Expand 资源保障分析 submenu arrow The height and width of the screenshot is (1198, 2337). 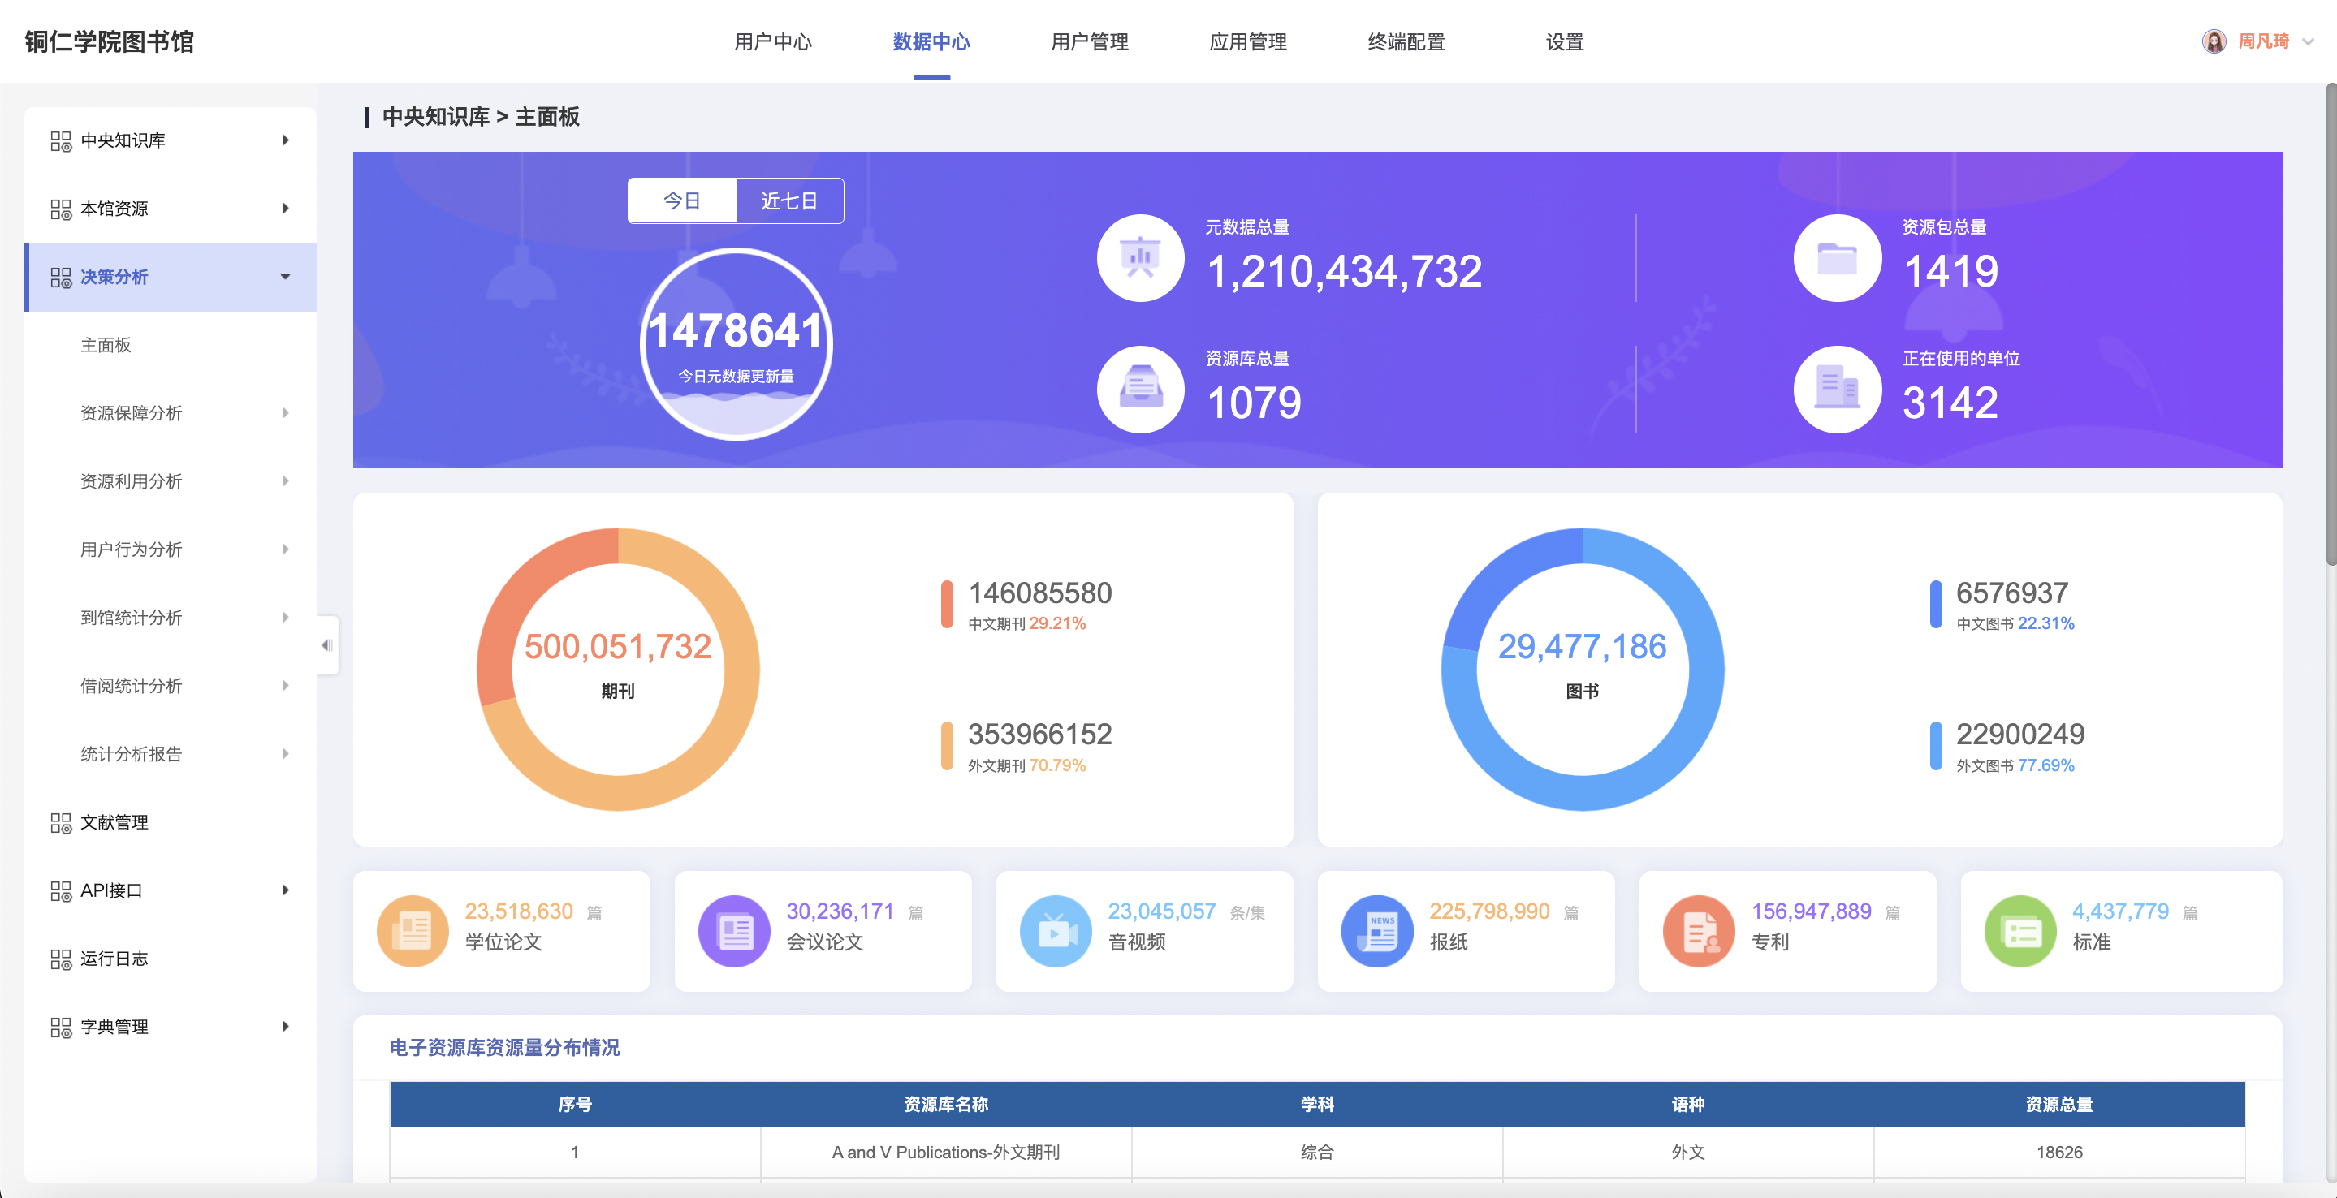pos(286,412)
